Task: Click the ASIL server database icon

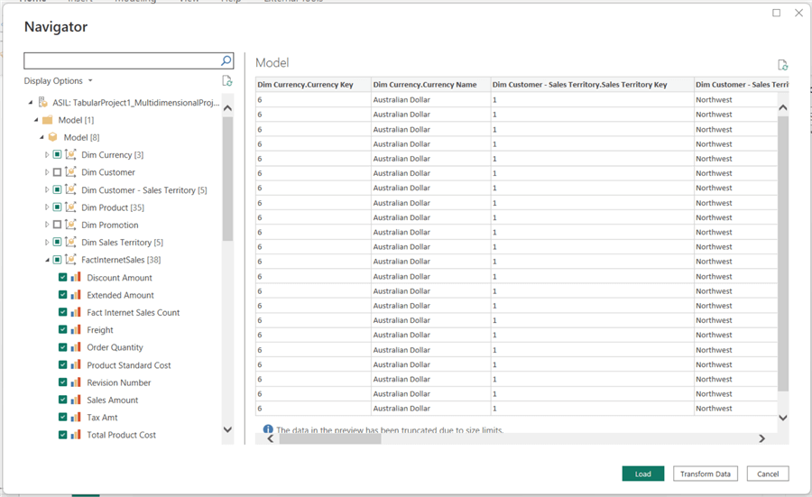Action: 42,103
